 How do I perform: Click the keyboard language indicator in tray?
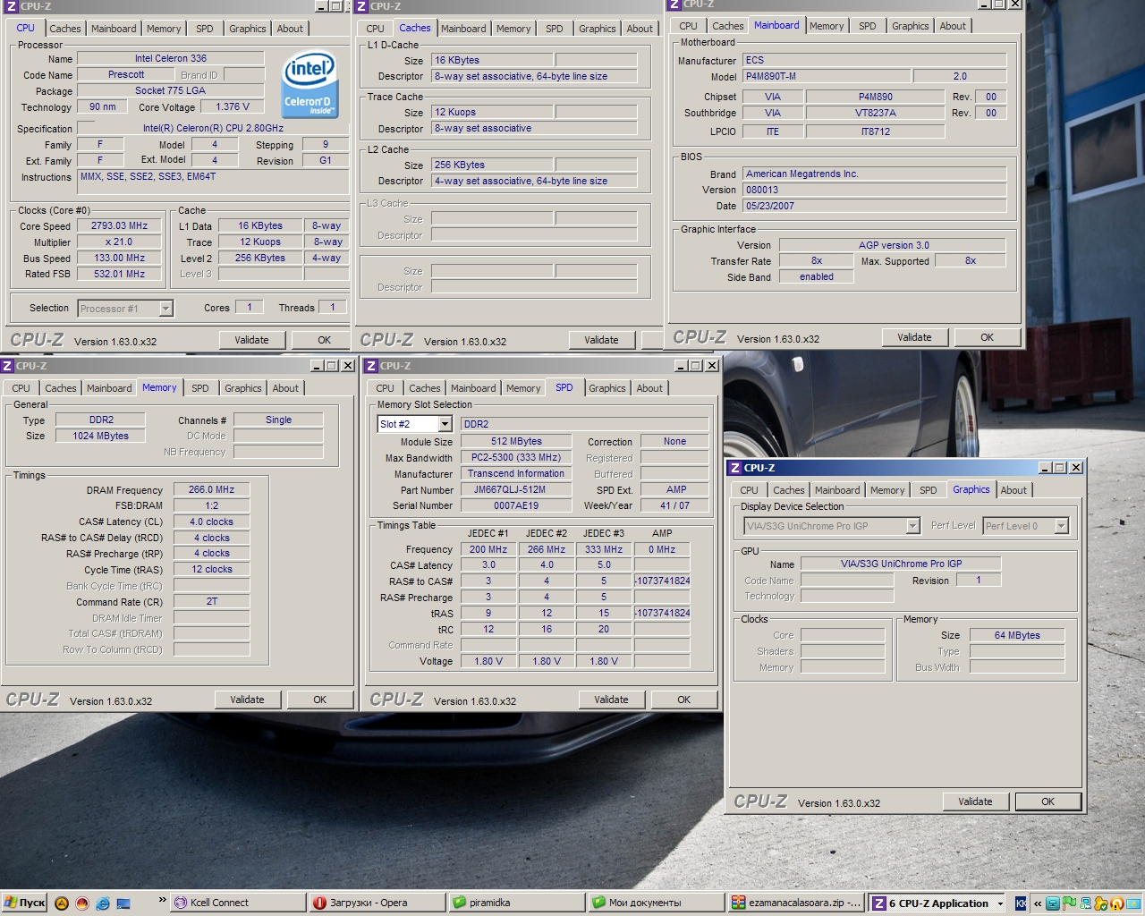[1021, 903]
